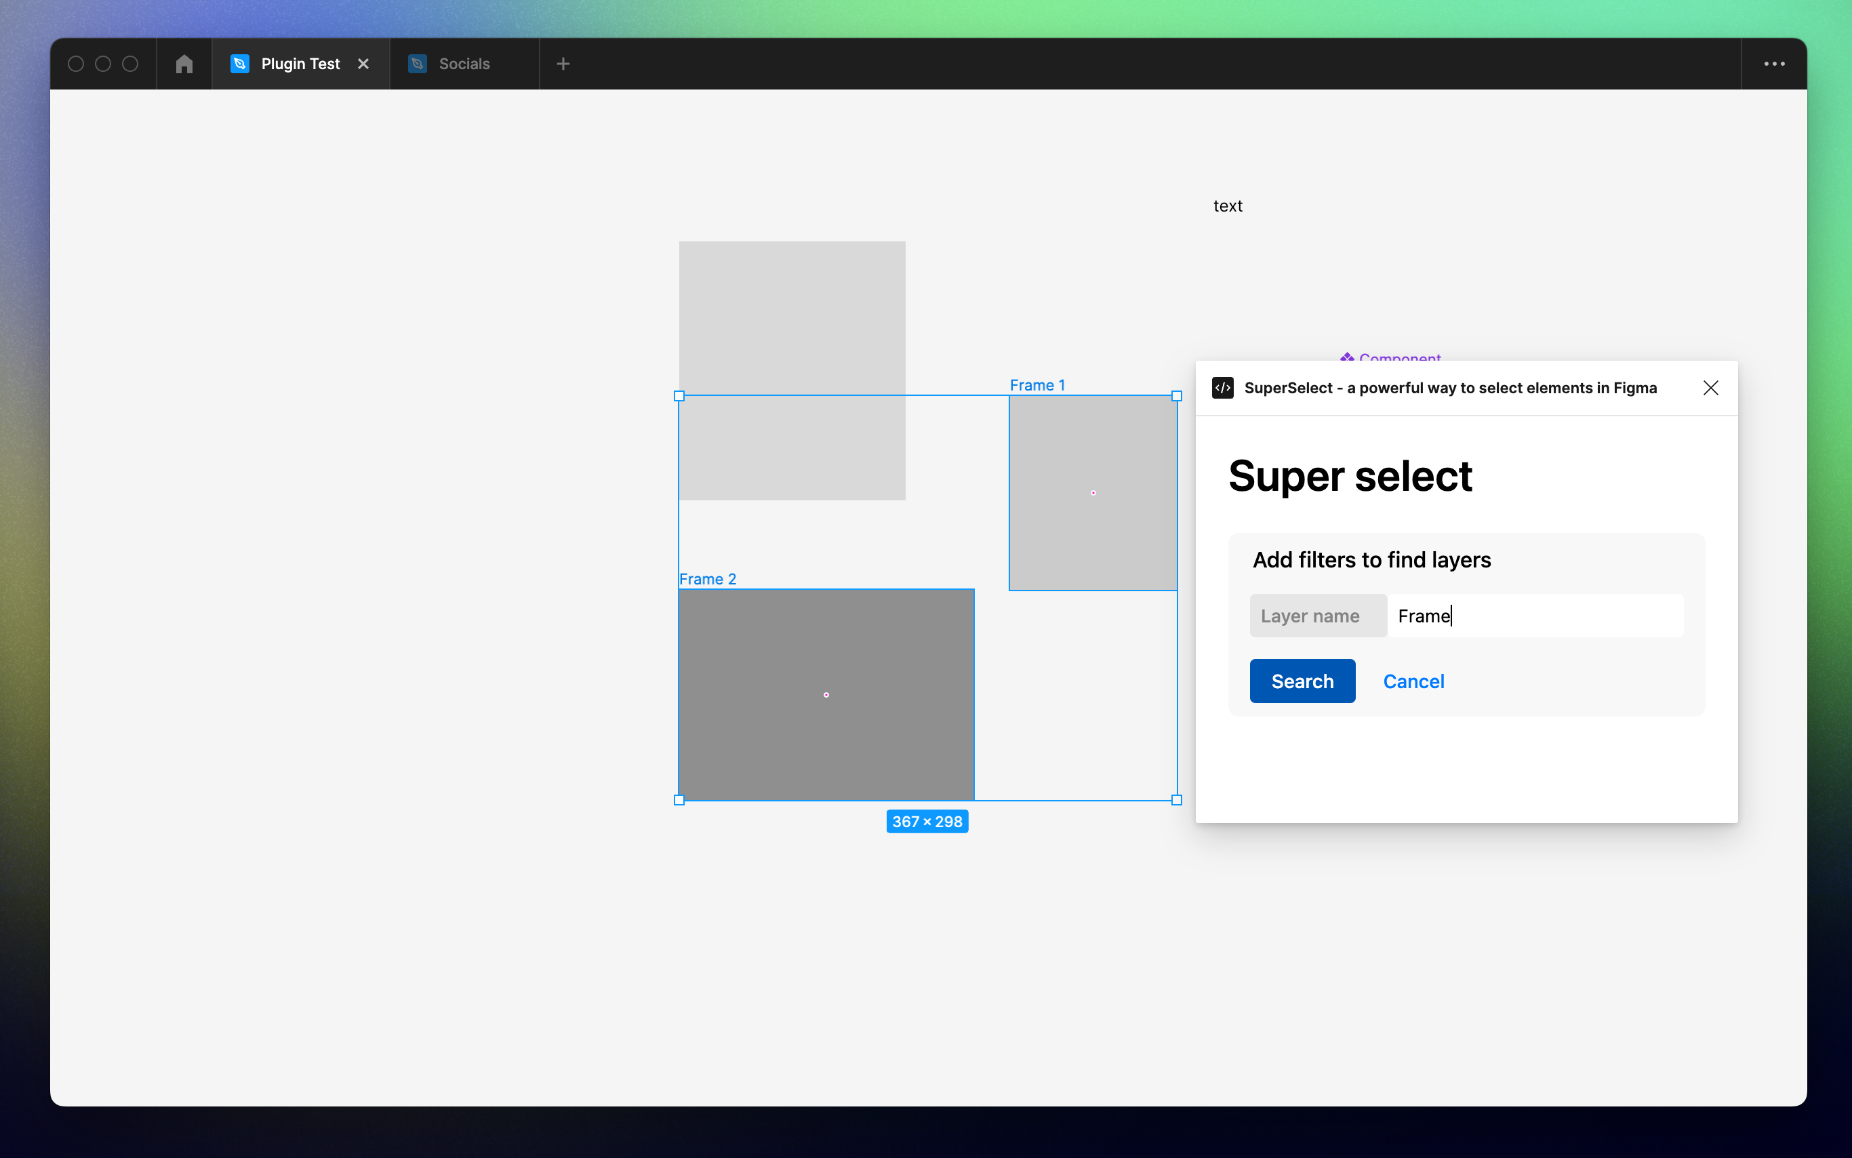Select the Frame 2 label on canvas
This screenshot has width=1852, height=1158.
coord(708,579)
